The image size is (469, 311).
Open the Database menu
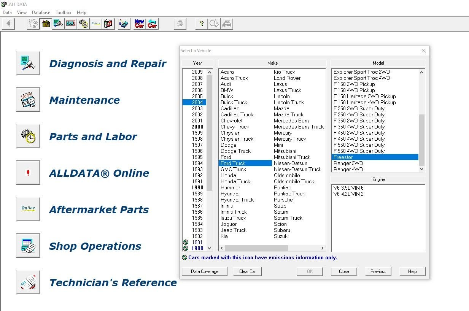tap(41, 13)
